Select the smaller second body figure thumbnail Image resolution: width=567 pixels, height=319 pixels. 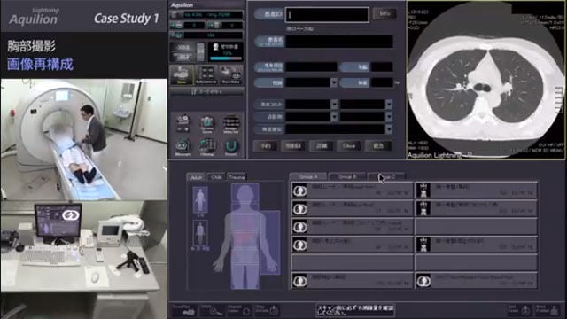(x=200, y=233)
